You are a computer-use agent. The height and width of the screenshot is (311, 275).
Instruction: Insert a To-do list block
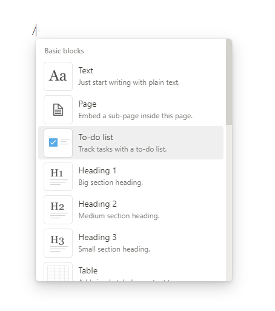coord(131,143)
